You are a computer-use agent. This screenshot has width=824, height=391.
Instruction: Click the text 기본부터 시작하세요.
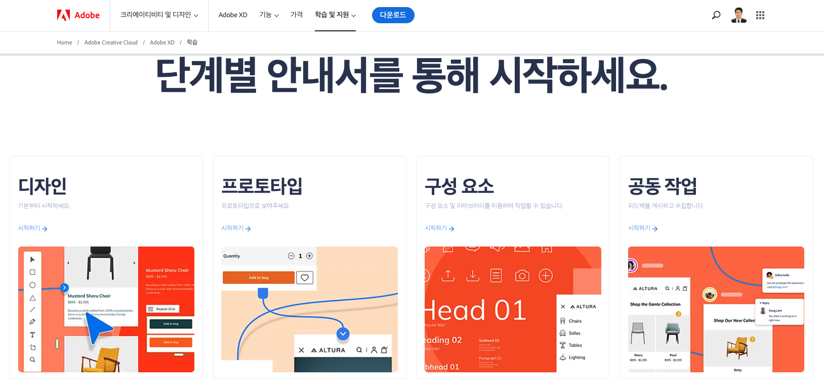pos(44,206)
